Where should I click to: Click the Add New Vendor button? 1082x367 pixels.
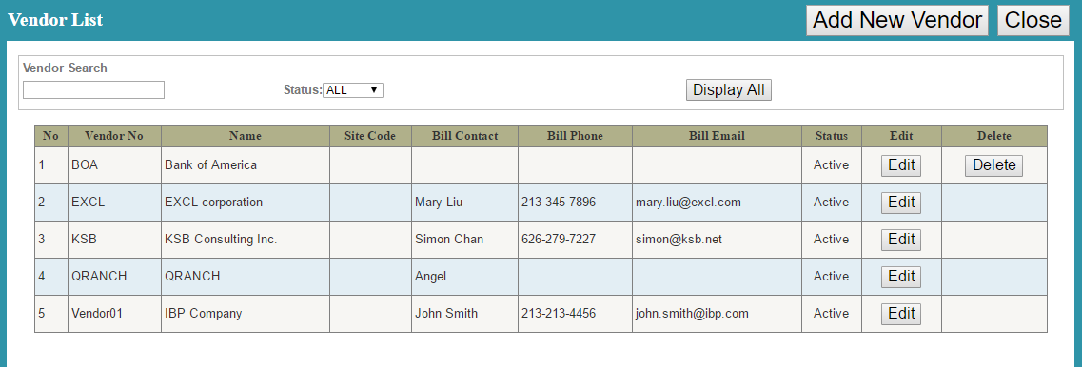tap(897, 20)
